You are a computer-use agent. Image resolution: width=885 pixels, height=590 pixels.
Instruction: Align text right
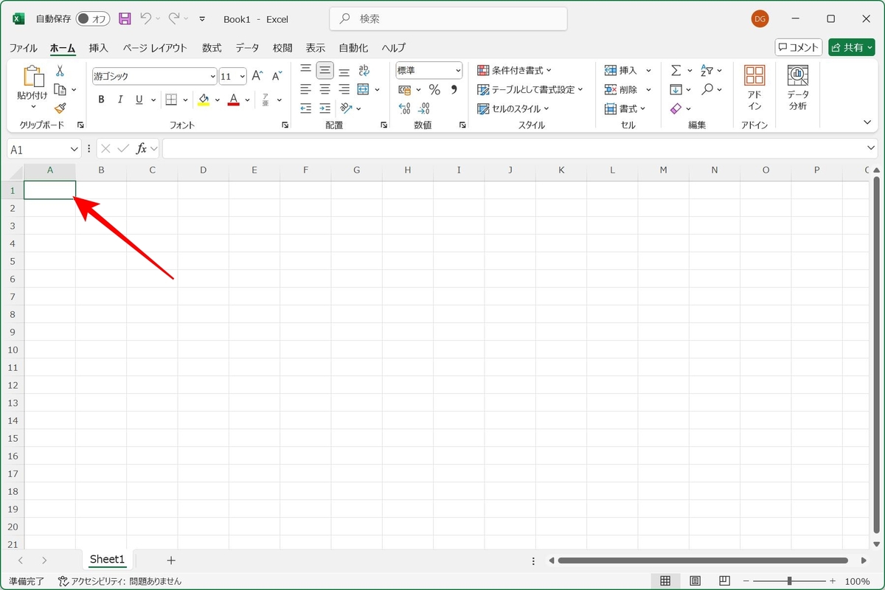[344, 89]
